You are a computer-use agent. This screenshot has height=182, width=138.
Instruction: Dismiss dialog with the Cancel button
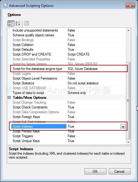point(120,171)
